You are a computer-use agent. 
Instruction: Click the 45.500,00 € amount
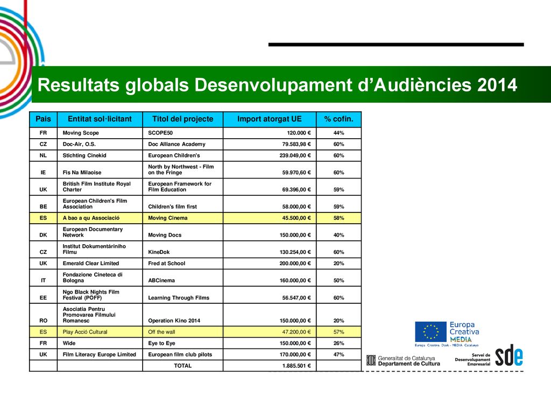coord(296,218)
